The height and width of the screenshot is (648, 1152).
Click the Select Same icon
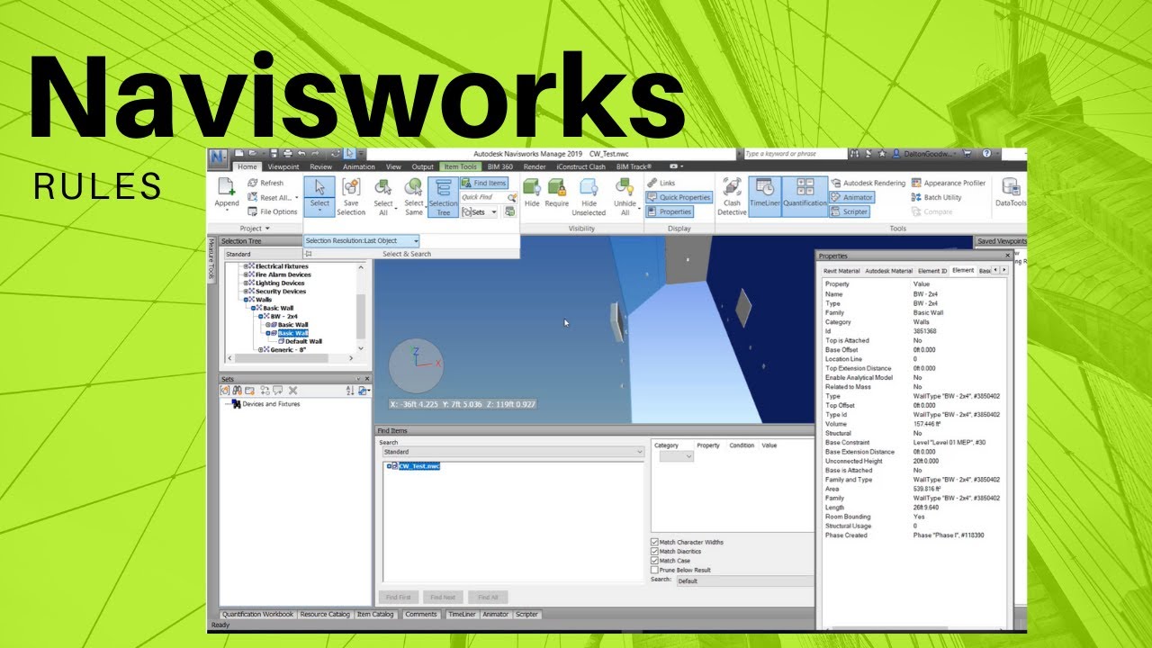point(414,187)
